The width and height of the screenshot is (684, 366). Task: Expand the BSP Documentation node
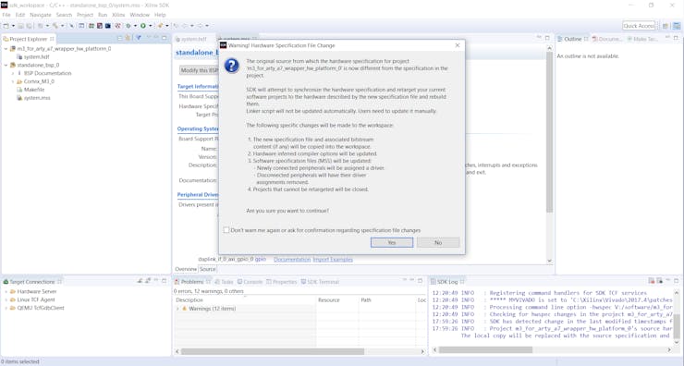(13, 73)
